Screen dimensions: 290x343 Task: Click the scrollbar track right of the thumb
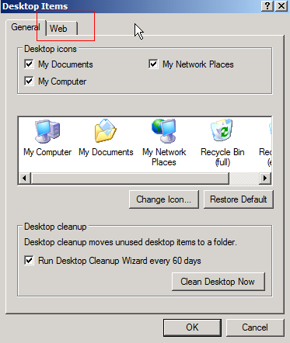pos(244,178)
